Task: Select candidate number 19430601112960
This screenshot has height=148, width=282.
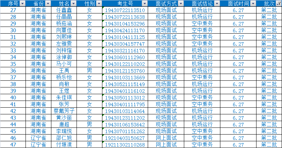Action: (125, 57)
